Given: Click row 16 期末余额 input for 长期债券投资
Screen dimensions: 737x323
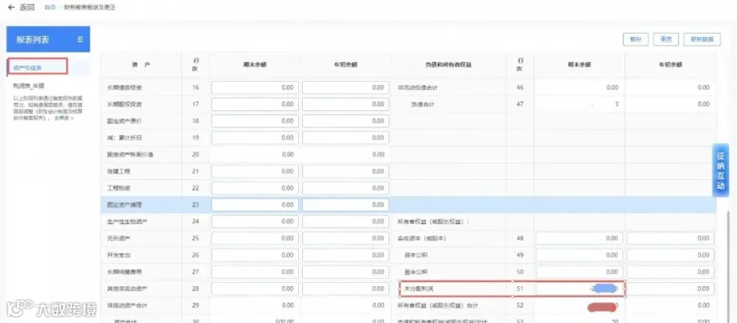Looking at the screenshot, I should point(255,87).
